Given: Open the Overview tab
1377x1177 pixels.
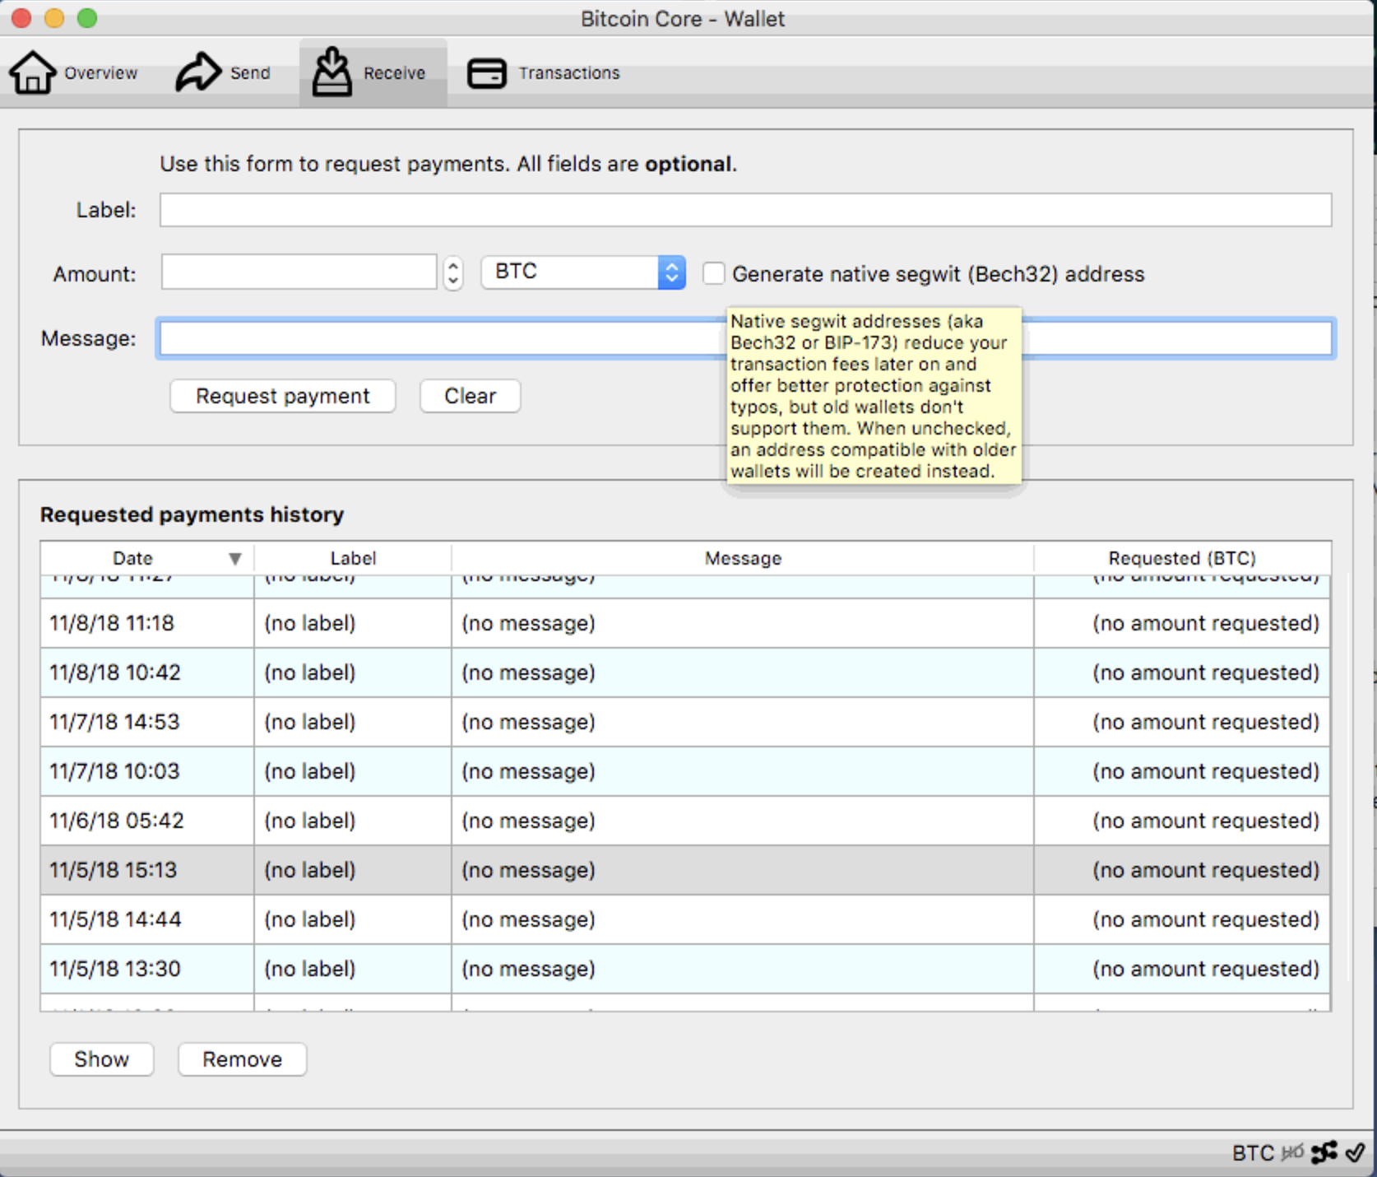Looking at the screenshot, I should (74, 72).
